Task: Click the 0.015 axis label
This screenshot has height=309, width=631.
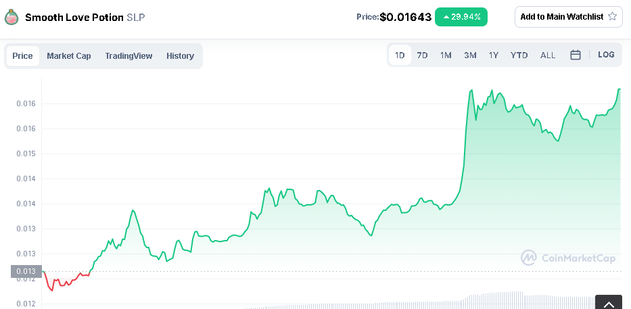Action: pyautogui.click(x=26, y=153)
